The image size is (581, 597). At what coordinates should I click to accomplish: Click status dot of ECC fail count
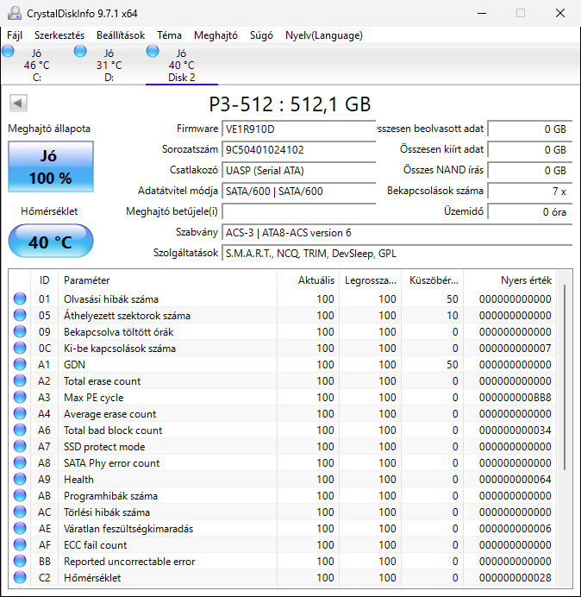20,544
